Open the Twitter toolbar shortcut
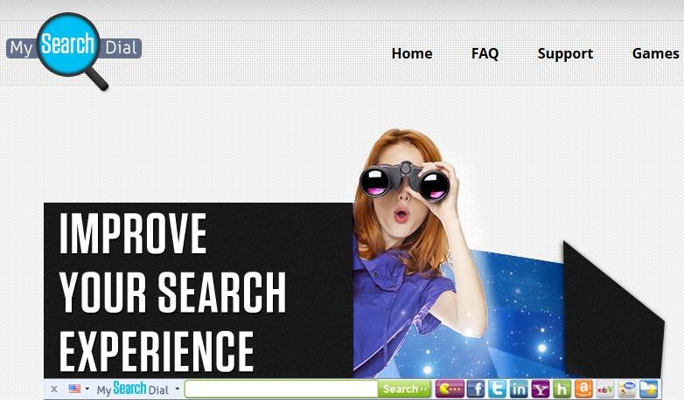The width and height of the screenshot is (684, 400). tap(497, 389)
